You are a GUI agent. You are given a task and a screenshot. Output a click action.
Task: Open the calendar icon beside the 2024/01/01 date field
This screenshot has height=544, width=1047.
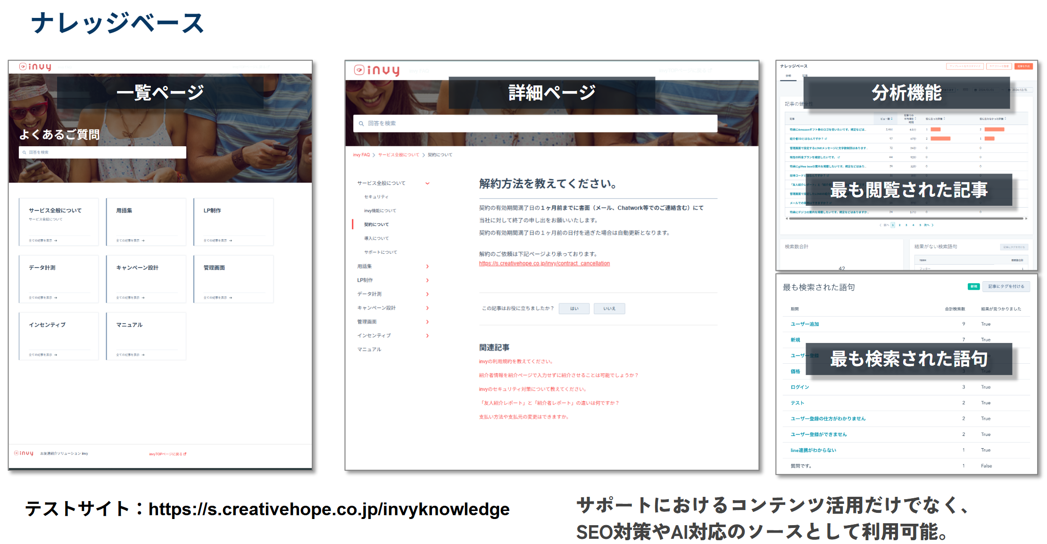click(976, 90)
